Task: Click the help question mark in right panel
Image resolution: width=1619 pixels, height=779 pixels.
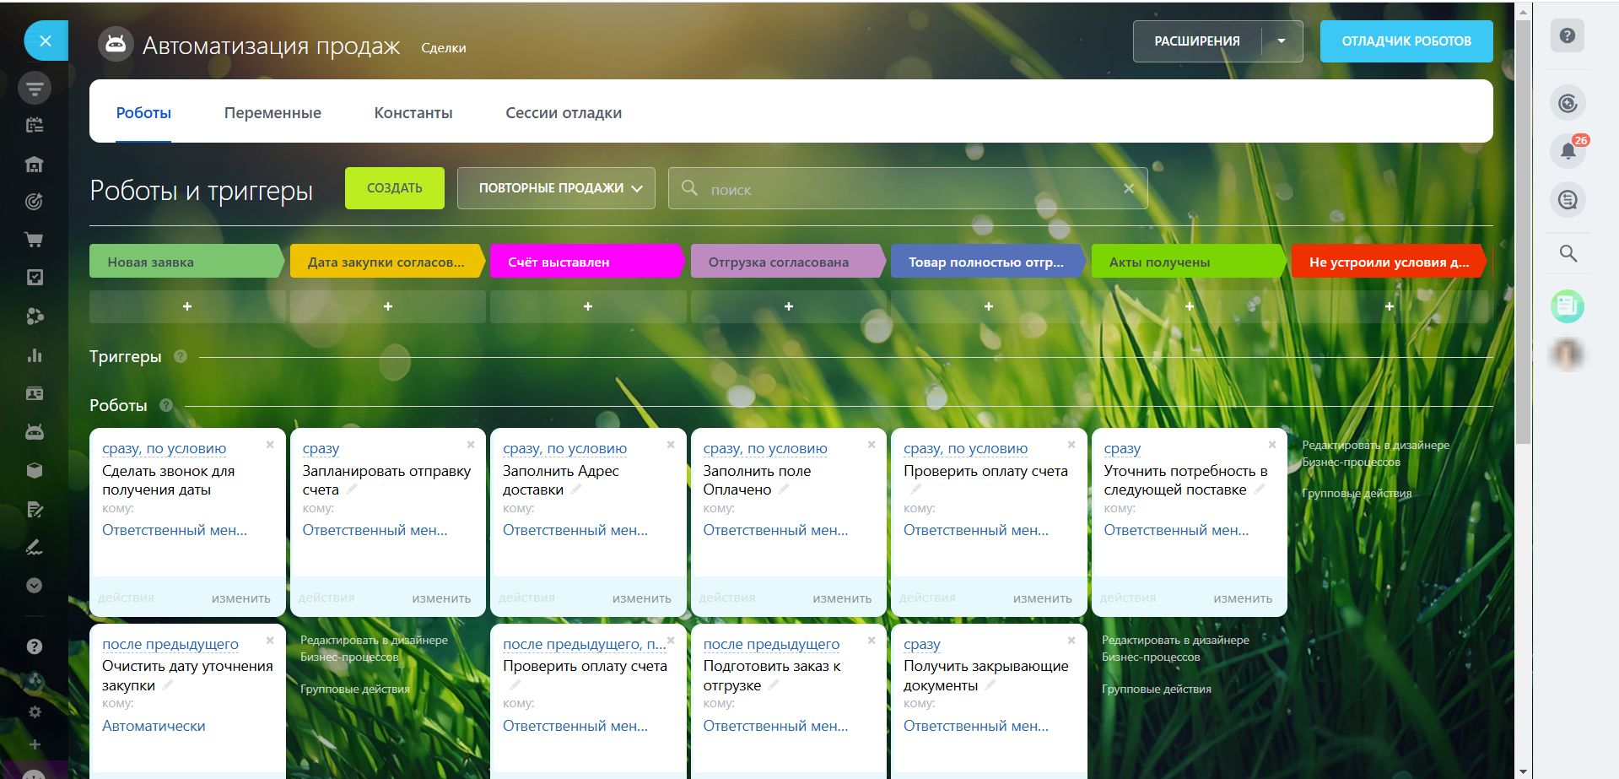Action: 1567,35
